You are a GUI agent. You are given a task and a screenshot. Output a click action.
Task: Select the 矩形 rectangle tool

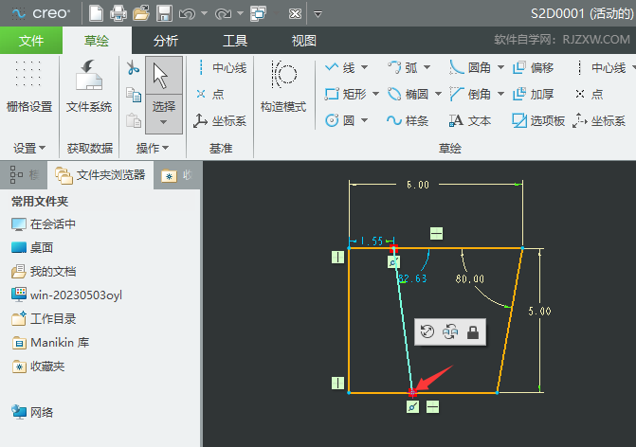click(x=346, y=94)
